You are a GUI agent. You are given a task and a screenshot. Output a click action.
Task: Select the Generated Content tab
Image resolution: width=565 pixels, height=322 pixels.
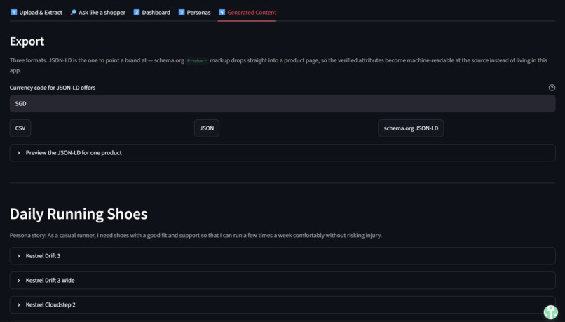247,12
